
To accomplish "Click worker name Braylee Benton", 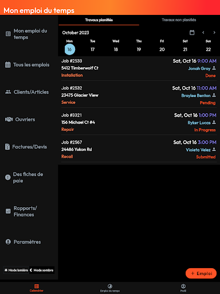I will (196, 95).
